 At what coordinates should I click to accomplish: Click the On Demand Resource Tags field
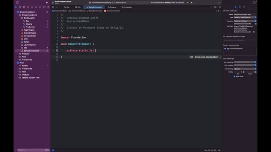(240, 40)
